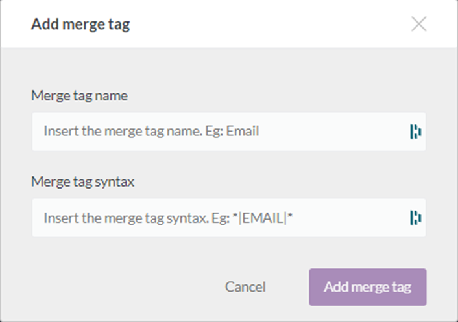Screen dimensions: 458x322
Task: Focus the Merge tag syntax input
Action: (229, 218)
